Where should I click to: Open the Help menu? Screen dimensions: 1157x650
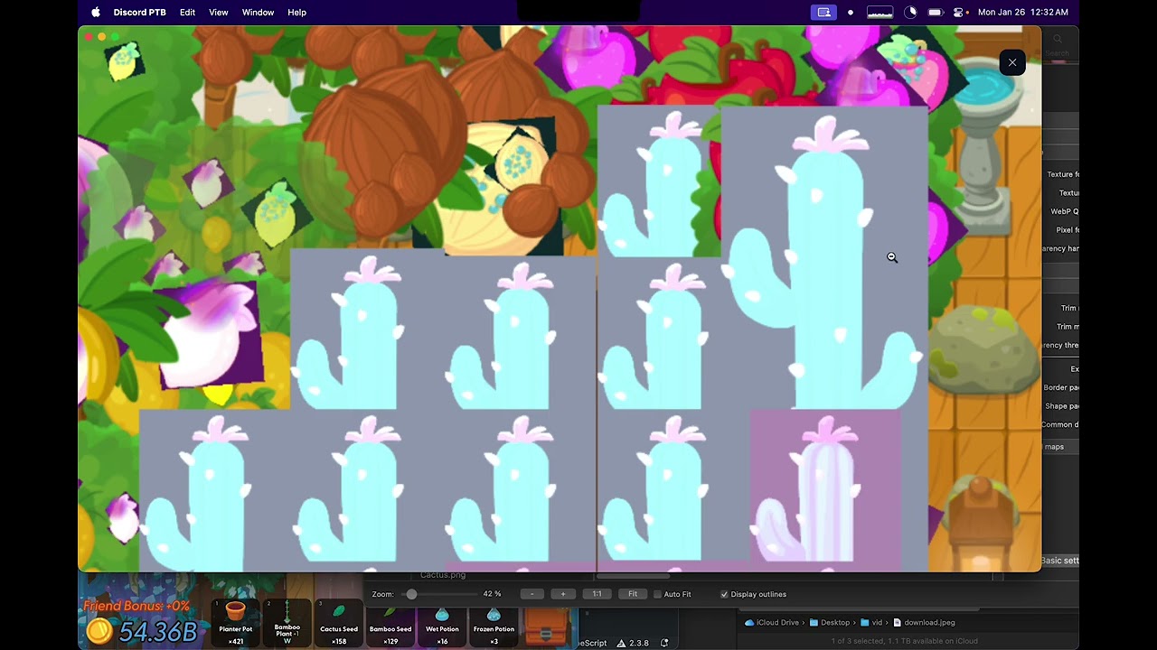click(296, 13)
